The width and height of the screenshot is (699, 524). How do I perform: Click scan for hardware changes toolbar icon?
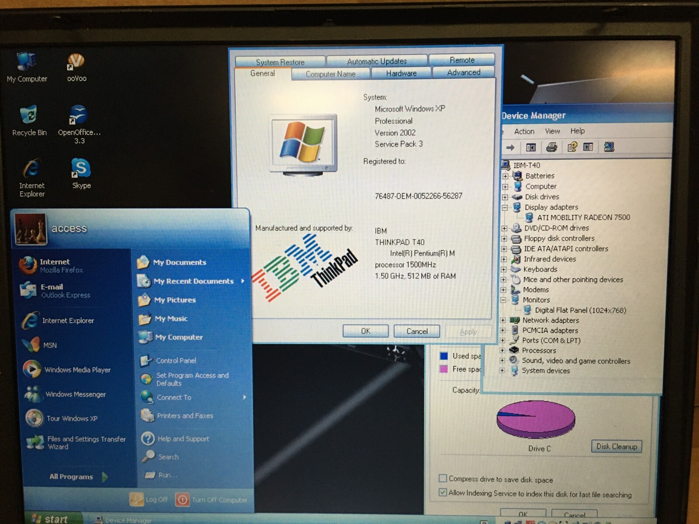point(609,147)
